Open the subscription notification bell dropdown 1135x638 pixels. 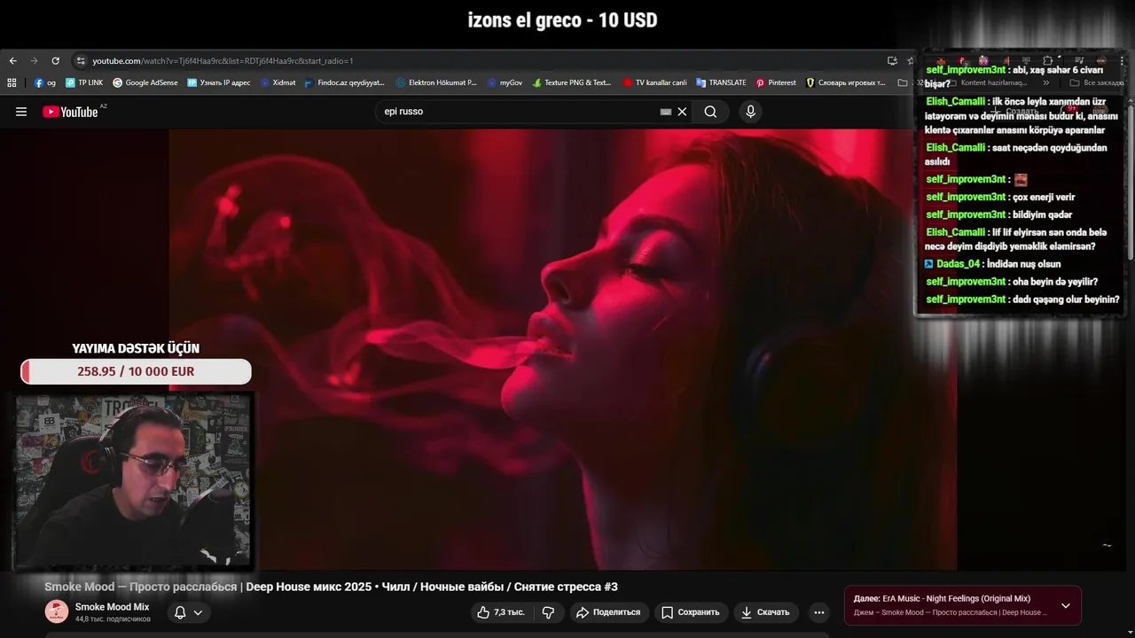point(189,612)
